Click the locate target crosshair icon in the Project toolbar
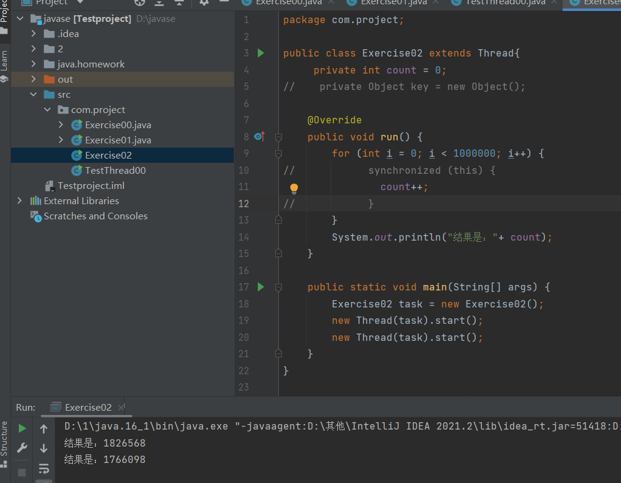 (139, 2)
